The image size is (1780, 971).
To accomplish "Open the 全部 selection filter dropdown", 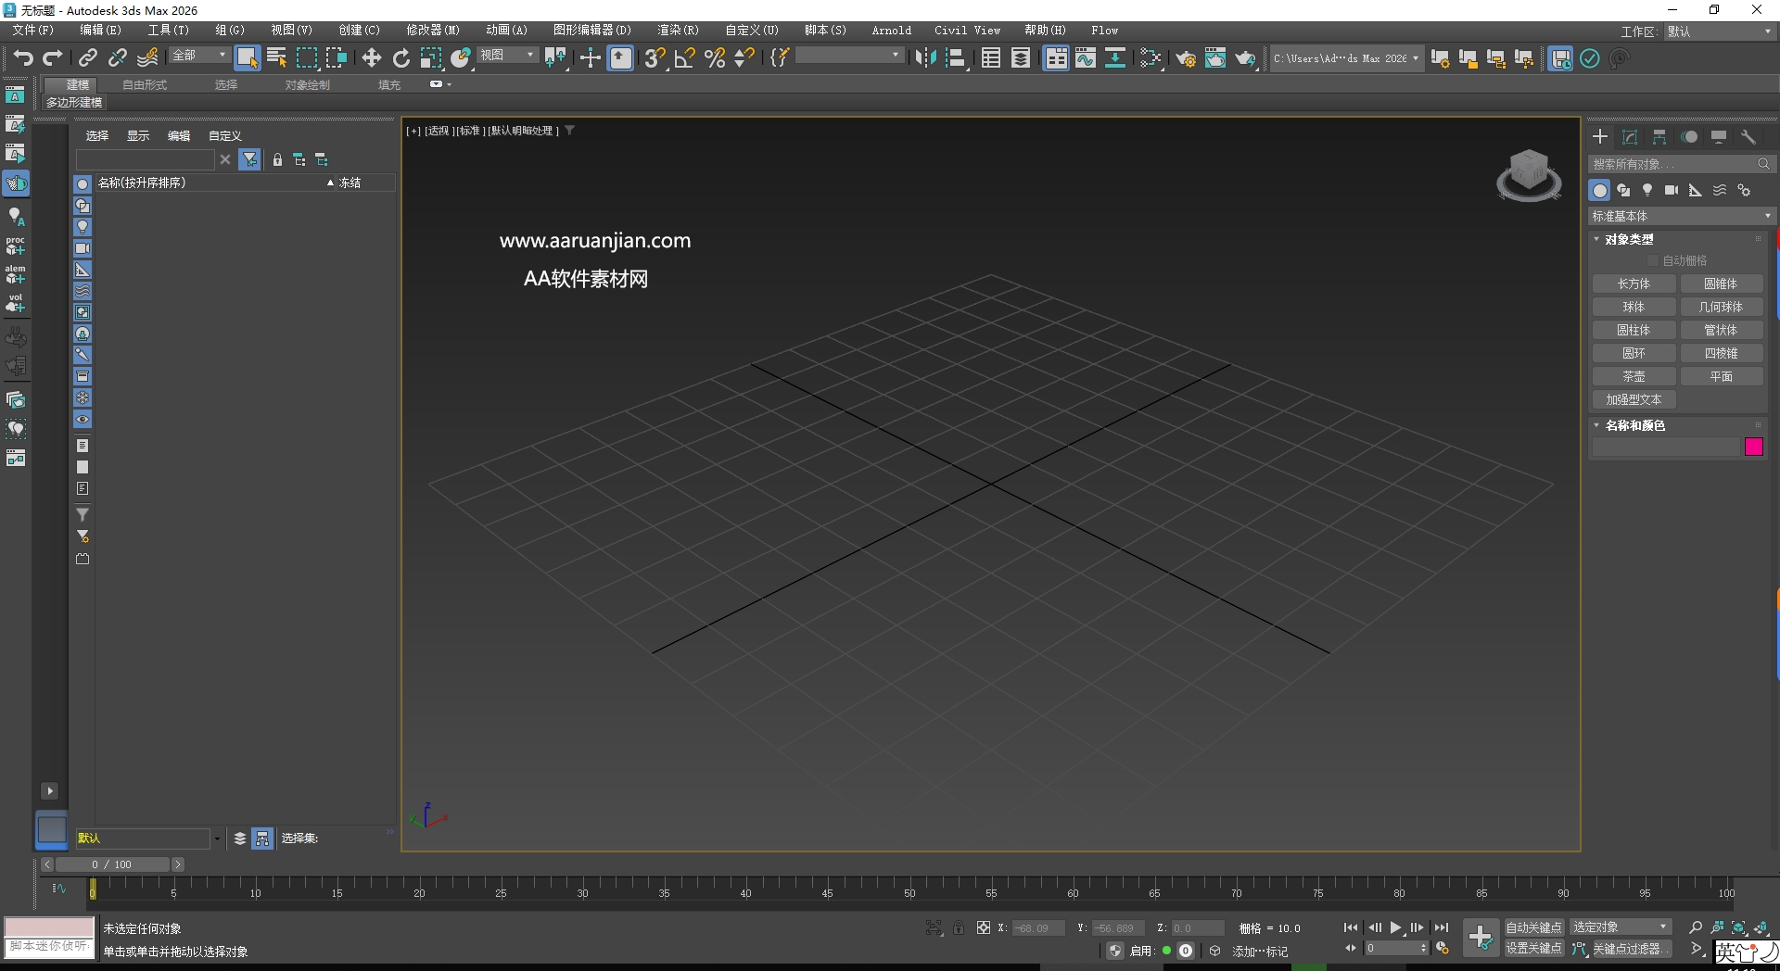I will tap(197, 56).
